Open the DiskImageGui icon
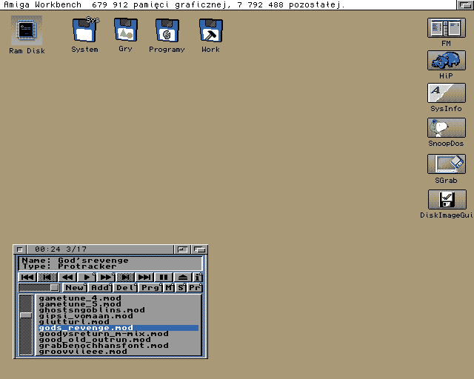The width and height of the screenshot is (474, 379). coord(447,199)
